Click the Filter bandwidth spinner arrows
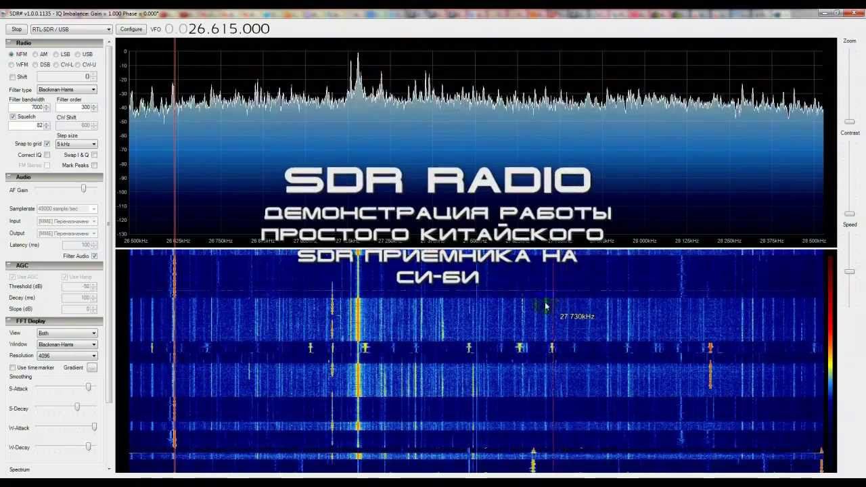The height and width of the screenshot is (487, 866). click(x=47, y=108)
